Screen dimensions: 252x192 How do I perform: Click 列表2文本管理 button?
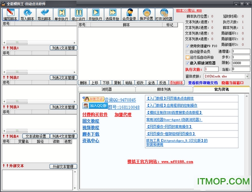[x=63, y=77]
